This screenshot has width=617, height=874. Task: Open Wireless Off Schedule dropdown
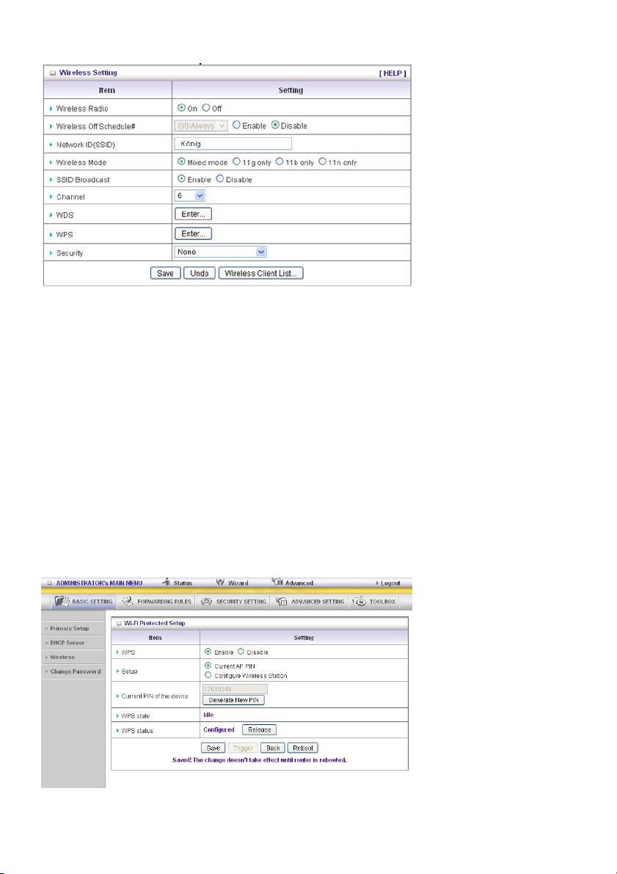click(x=203, y=125)
